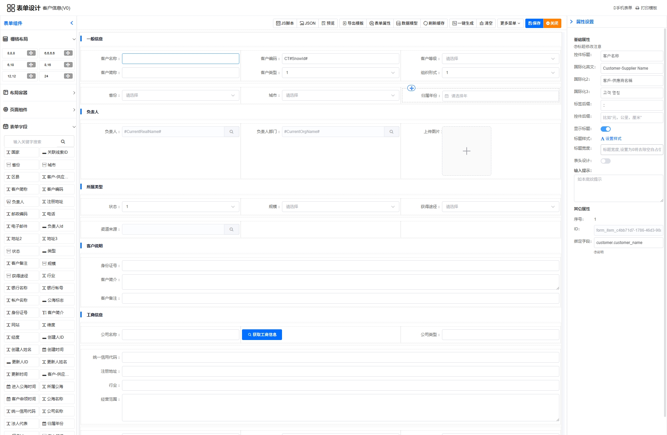The width and height of the screenshot is (667, 435).
Task: Click 表单属性 in the toolbar
Action: pyautogui.click(x=380, y=23)
